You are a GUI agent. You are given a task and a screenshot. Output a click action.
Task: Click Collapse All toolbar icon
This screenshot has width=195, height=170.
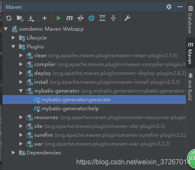click(113, 18)
